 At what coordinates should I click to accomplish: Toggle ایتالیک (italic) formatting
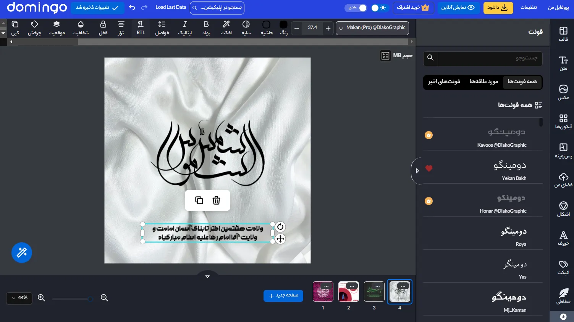pos(185,28)
